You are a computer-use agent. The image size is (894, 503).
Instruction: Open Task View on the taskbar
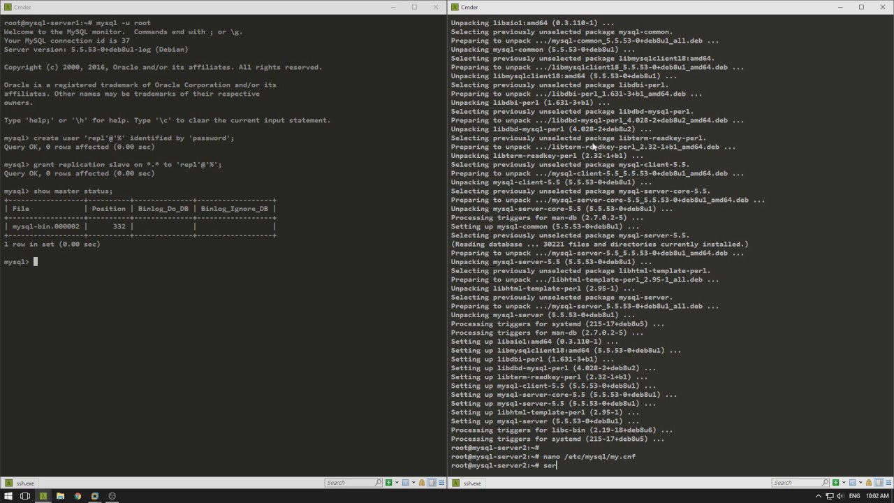coord(25,496)
